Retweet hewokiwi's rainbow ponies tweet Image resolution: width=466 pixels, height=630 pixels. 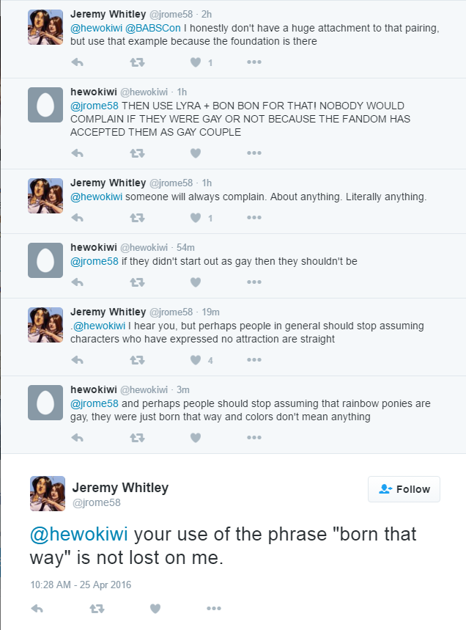(x=137, y=438)
